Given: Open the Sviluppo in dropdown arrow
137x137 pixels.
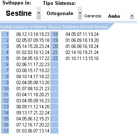Looking at the screenshot, I should (x=39, y=13).
